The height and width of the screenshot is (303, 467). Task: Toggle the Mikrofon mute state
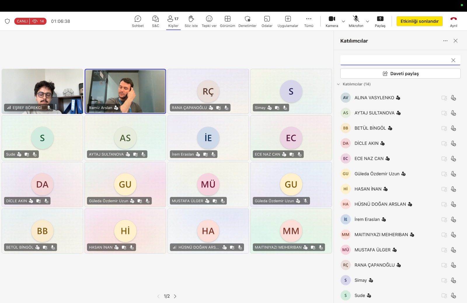point(356,22)
